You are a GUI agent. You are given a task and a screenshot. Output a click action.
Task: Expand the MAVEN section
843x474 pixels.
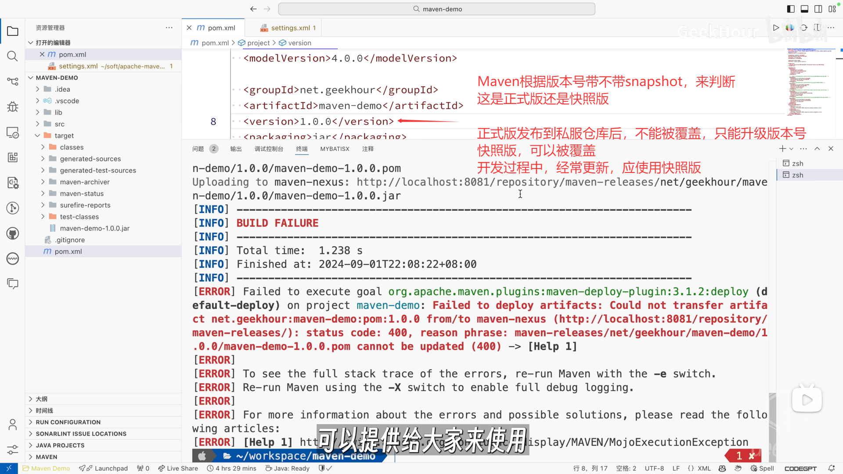tap(103, 457)
